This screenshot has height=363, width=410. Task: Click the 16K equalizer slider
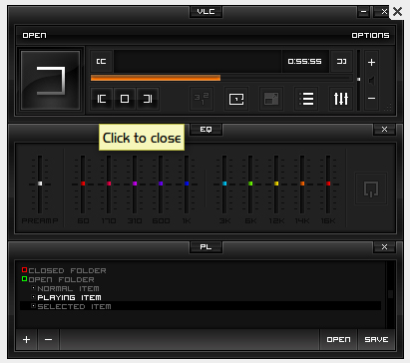pyautogui.click(x=328, y=184)
